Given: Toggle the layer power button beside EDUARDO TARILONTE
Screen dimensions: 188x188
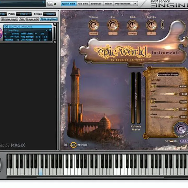Looking at the screenshot, I should tap(6, 26).
